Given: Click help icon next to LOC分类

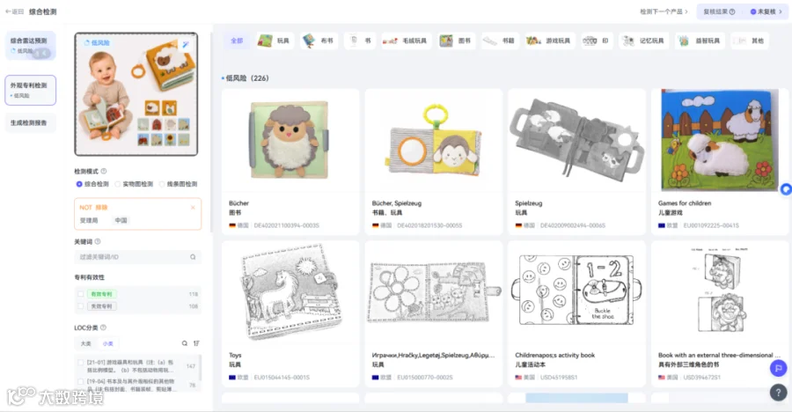Looking at the screenshot, I should 103,327.
